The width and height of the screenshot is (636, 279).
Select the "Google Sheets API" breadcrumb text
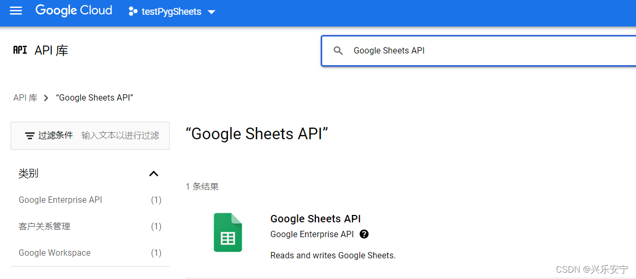pos(94,98)
